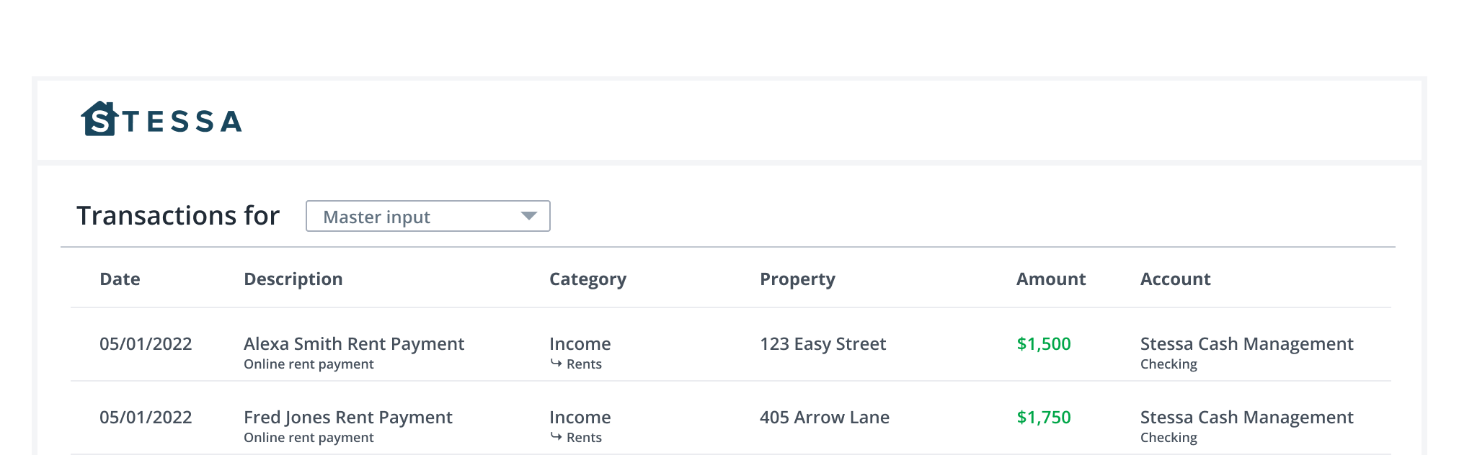Click the Rents subcategory arrow icon
The width and height of the screenshot is (1459, 455).
click(557, 364)
